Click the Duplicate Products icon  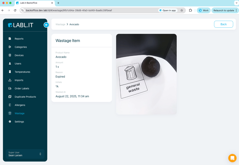pos(10,97)
